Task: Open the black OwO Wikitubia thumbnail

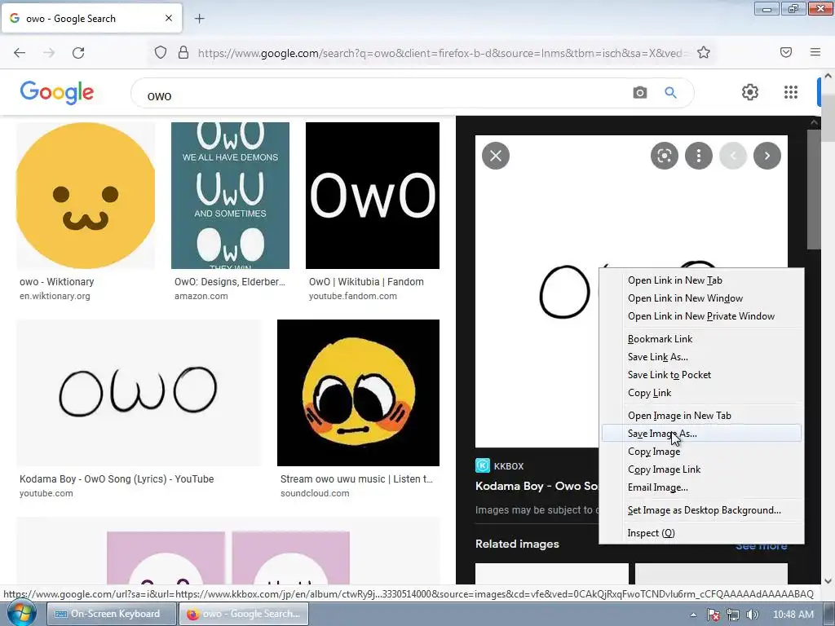Action: (x=372, y=196)
